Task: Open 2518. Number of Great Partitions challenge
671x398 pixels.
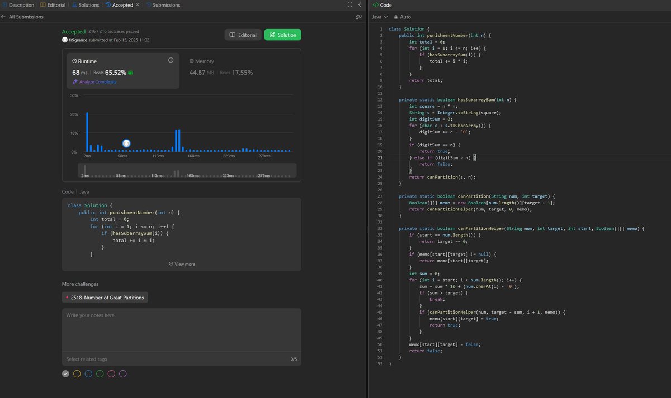Action: tap(105, 298)
